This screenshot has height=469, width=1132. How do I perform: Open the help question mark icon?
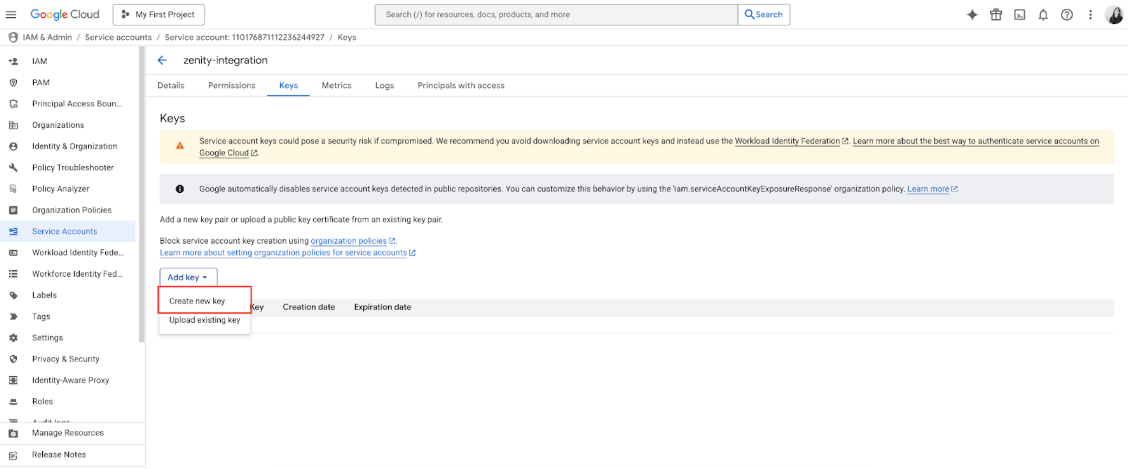tap(1066, 15)
